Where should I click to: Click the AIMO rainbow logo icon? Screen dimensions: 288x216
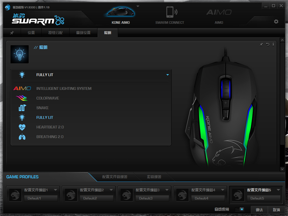click(22, 89)
